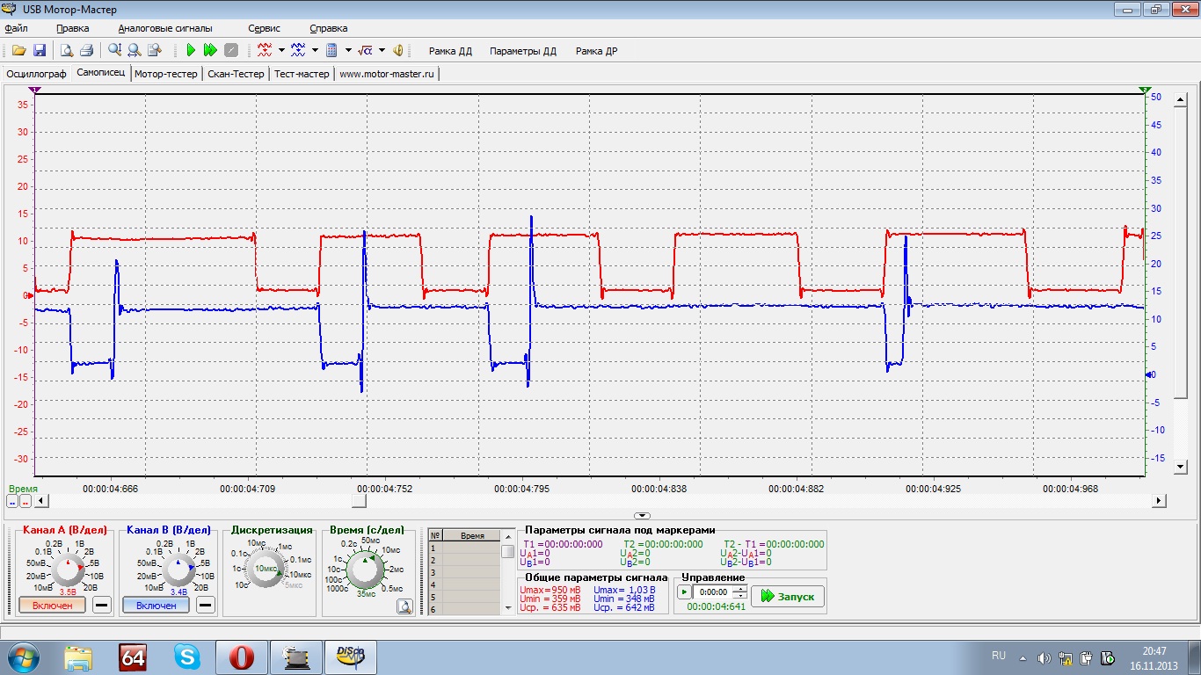Click the time input field in Управление
The height and width of the screenshot is (675, 1201).
tap(714, 592)
